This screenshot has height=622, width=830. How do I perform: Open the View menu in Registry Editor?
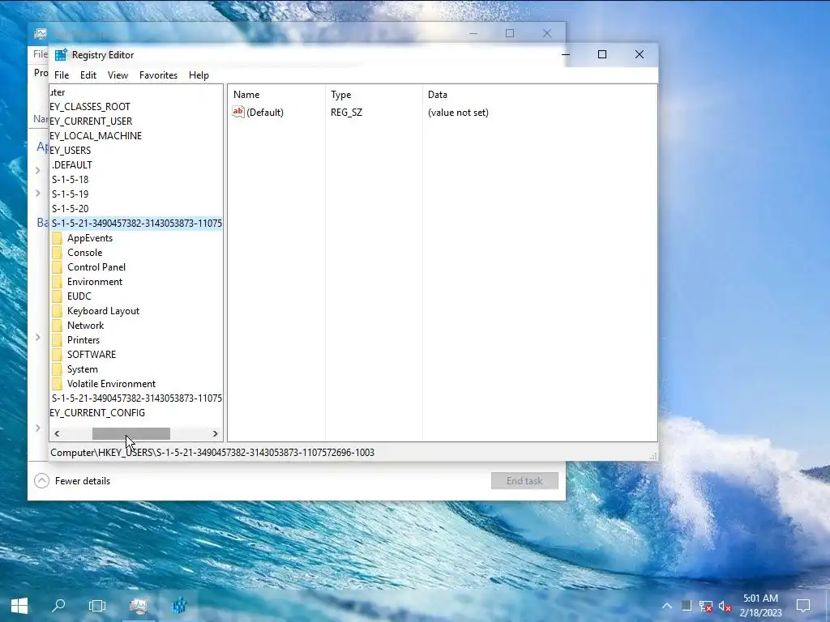click(118, 75)
